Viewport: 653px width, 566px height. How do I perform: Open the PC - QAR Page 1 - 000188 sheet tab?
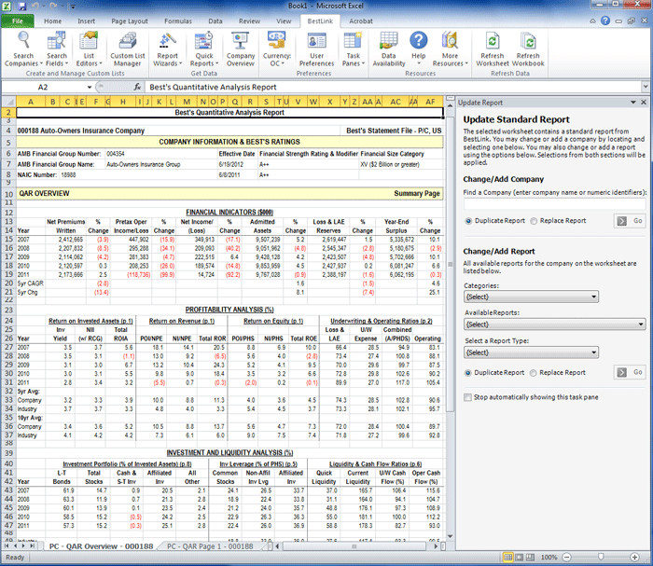point(210,546)
